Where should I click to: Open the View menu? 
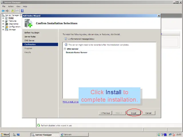click(x=18, y=6)
